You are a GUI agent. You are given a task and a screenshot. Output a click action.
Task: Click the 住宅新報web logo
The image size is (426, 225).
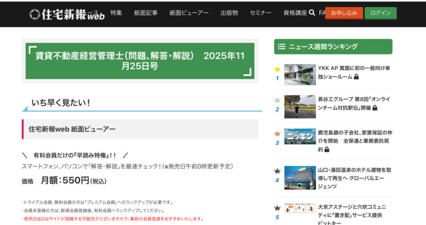click(67, 14)
